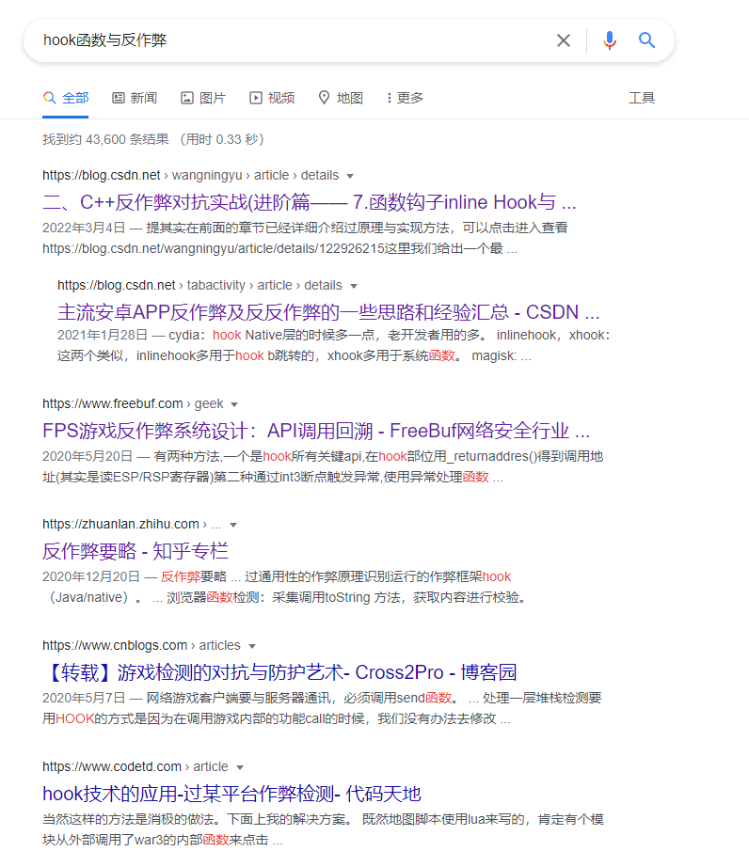Open result 【转载】游戏检测的对抗与防护艺术

tap(279, 672)
